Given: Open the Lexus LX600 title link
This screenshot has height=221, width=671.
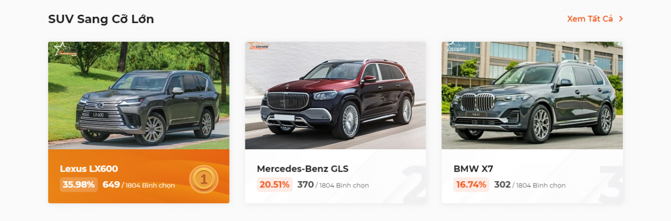Looking at the screenshot, I should [x=89, y=169].
